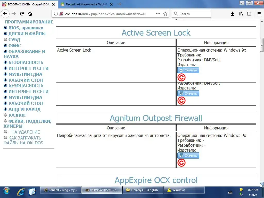The image size is (264, 198).
Task: Download Agnitum Outpost Firewall via Скачать
Action: pyautogui.click(x=188, y=155)
